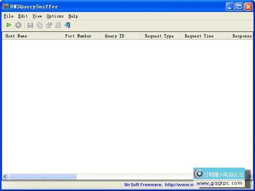255x191 pixels.
Task: Click the Copy selected items toolbar icon
Action: click(x=40, y=25)
